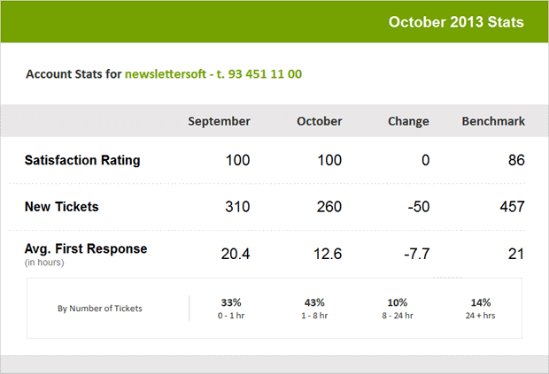The height and width of the screenshot is (374, 549).
Task: Click the new tickets change value -50
Action: pyautogui.click(x=419, y=207)
